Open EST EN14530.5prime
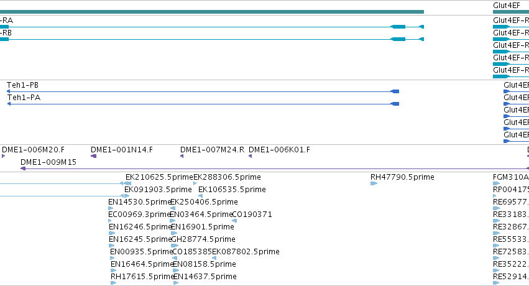 coord(140,202)
